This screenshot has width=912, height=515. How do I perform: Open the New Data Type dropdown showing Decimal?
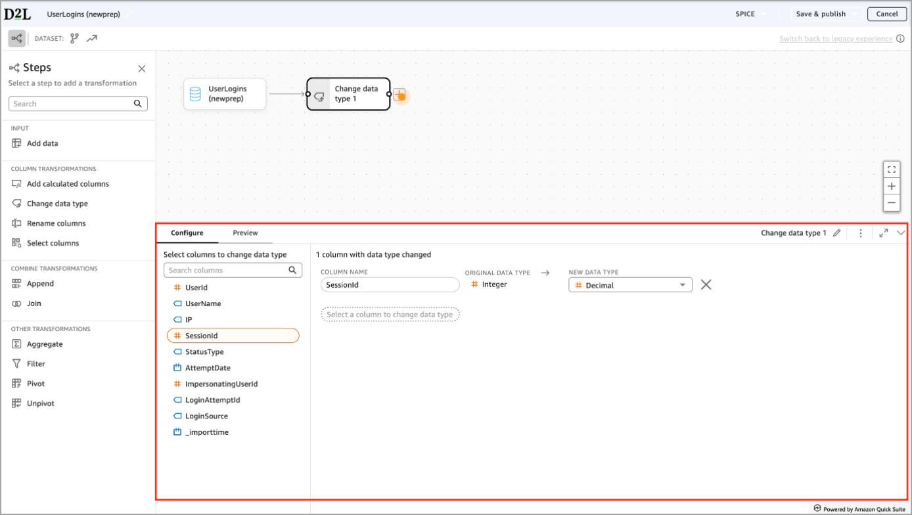629,284
